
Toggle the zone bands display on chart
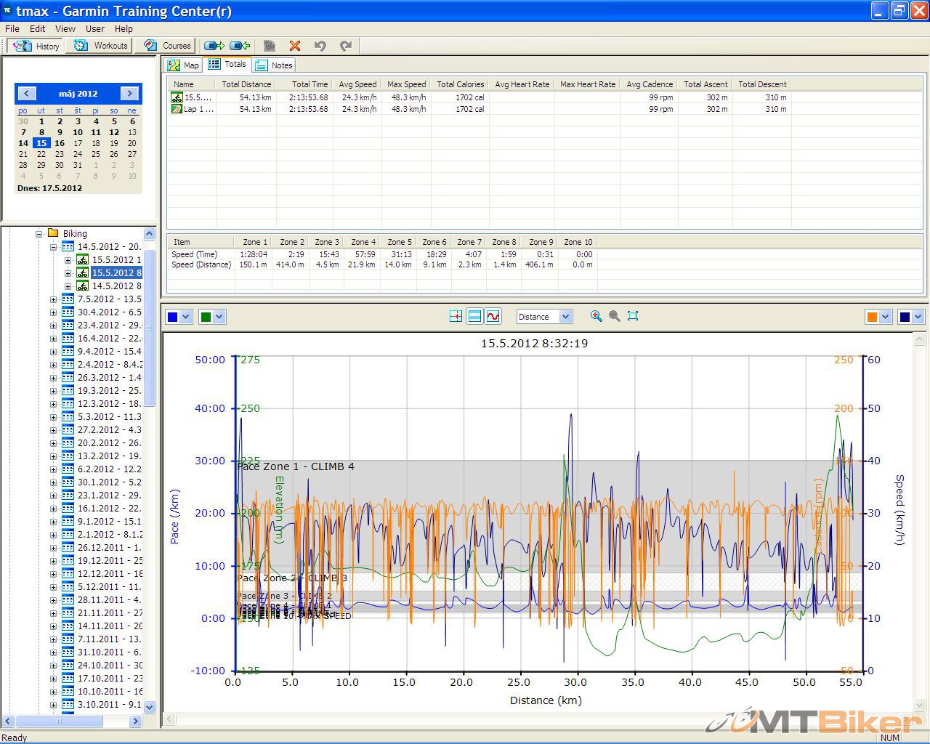pyautogui.click(x=474, y=316)
